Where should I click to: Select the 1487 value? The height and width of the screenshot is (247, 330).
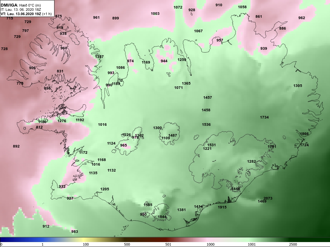point(173,135)
